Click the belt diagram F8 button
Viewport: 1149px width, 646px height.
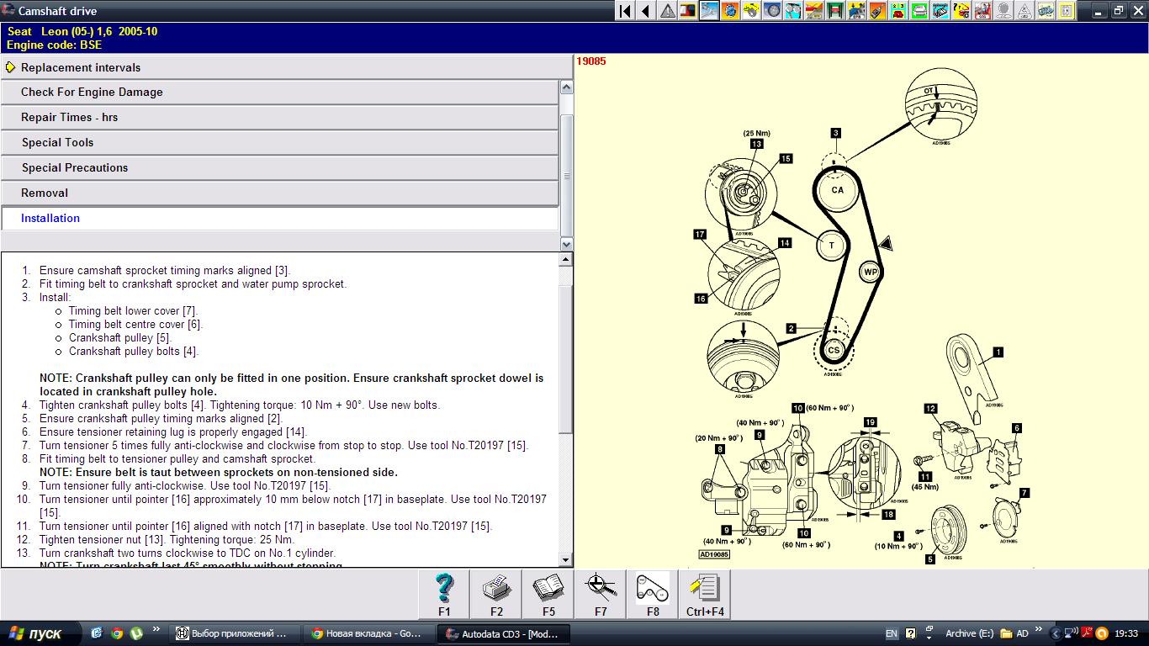(x=653, y=594)
